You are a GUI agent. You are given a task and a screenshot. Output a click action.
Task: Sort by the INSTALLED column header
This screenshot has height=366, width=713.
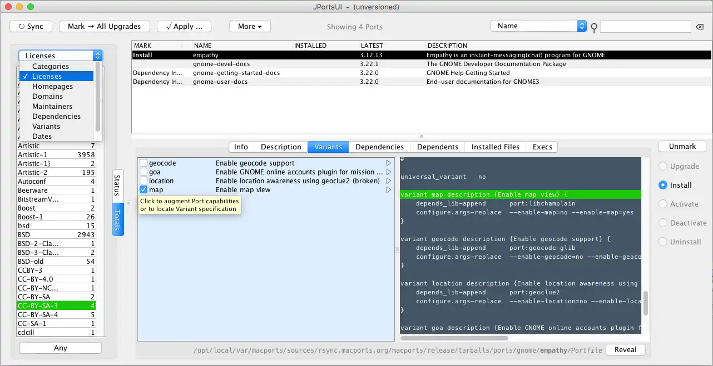click(x=325, y=46)
